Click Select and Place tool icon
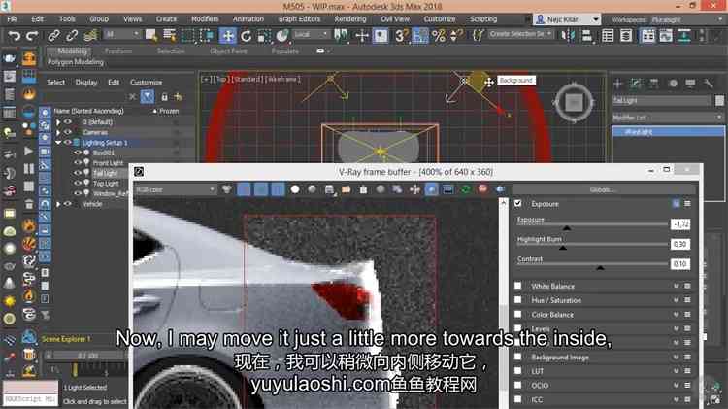This screenshot has width=728, height=409. 282,35
